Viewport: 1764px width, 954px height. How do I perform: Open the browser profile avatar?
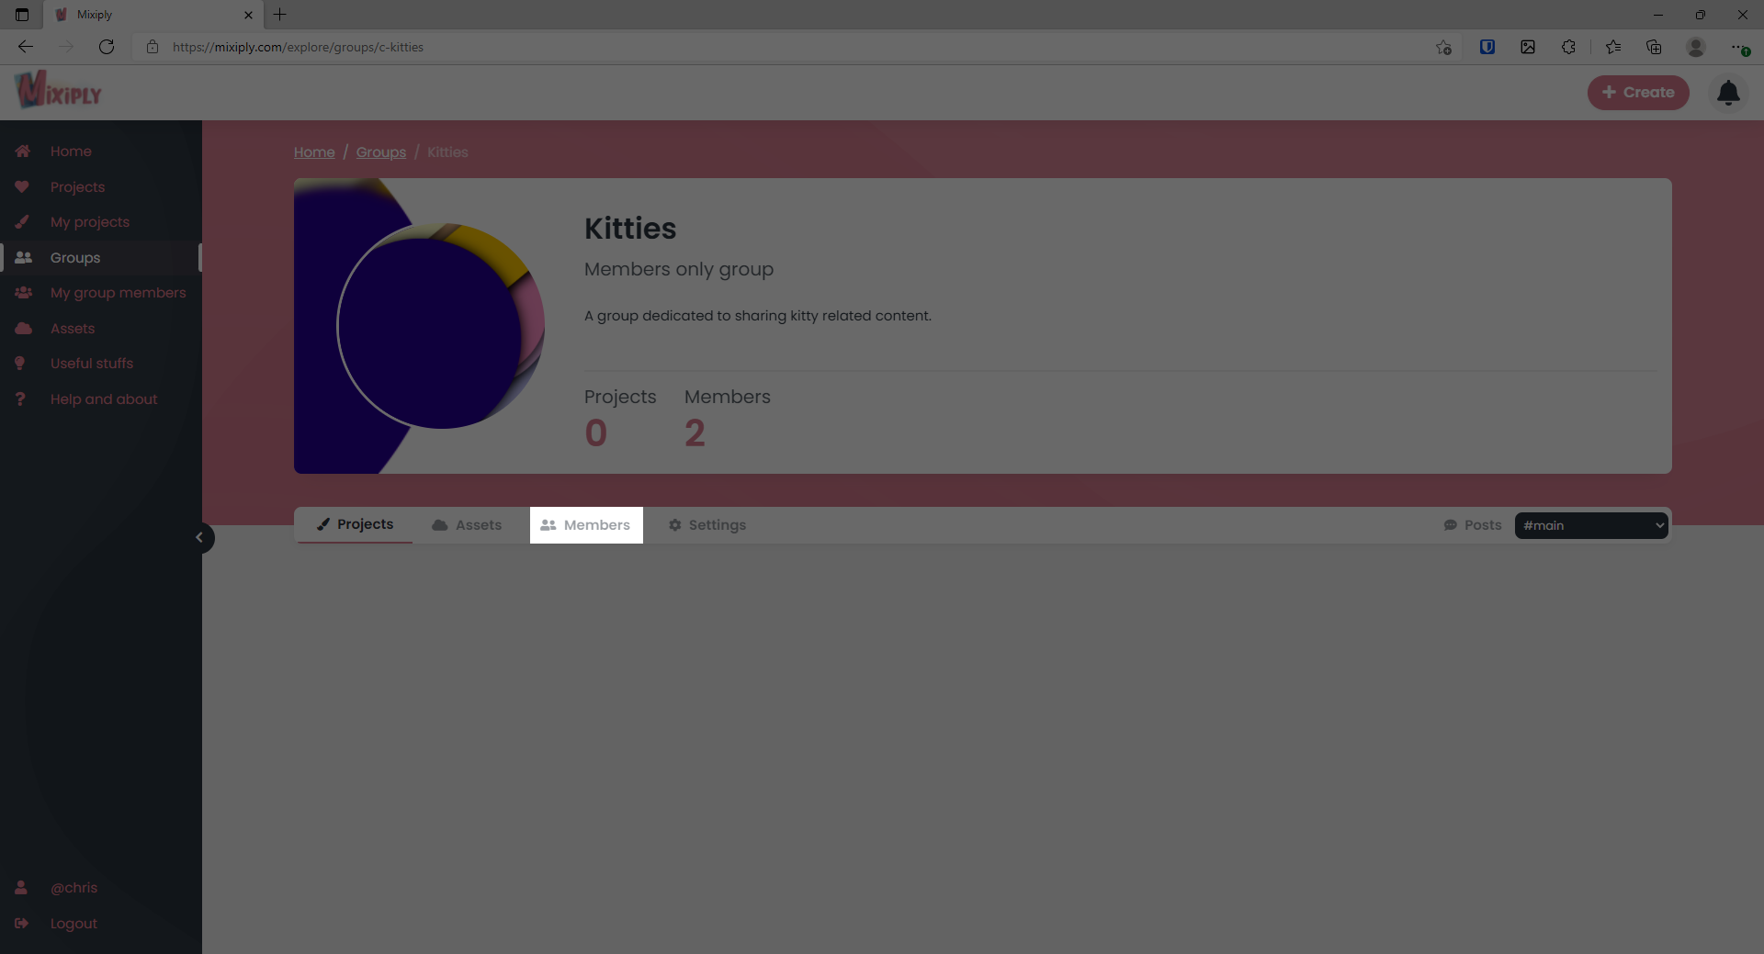1696,47
